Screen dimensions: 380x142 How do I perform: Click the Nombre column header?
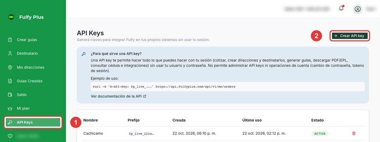pos(91,120)
